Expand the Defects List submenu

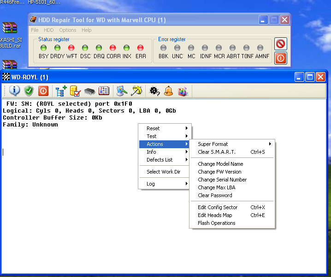click(x=165, y=160)
